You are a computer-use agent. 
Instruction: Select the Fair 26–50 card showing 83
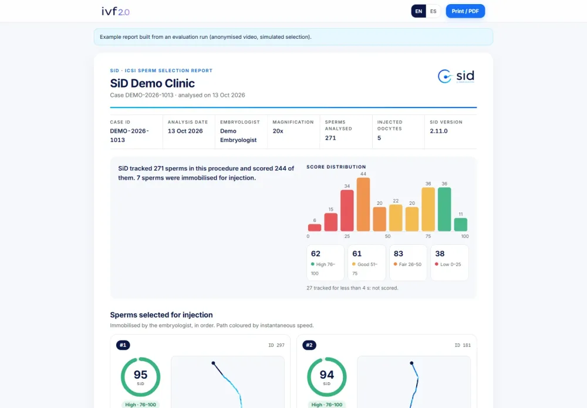click(408, 262)
